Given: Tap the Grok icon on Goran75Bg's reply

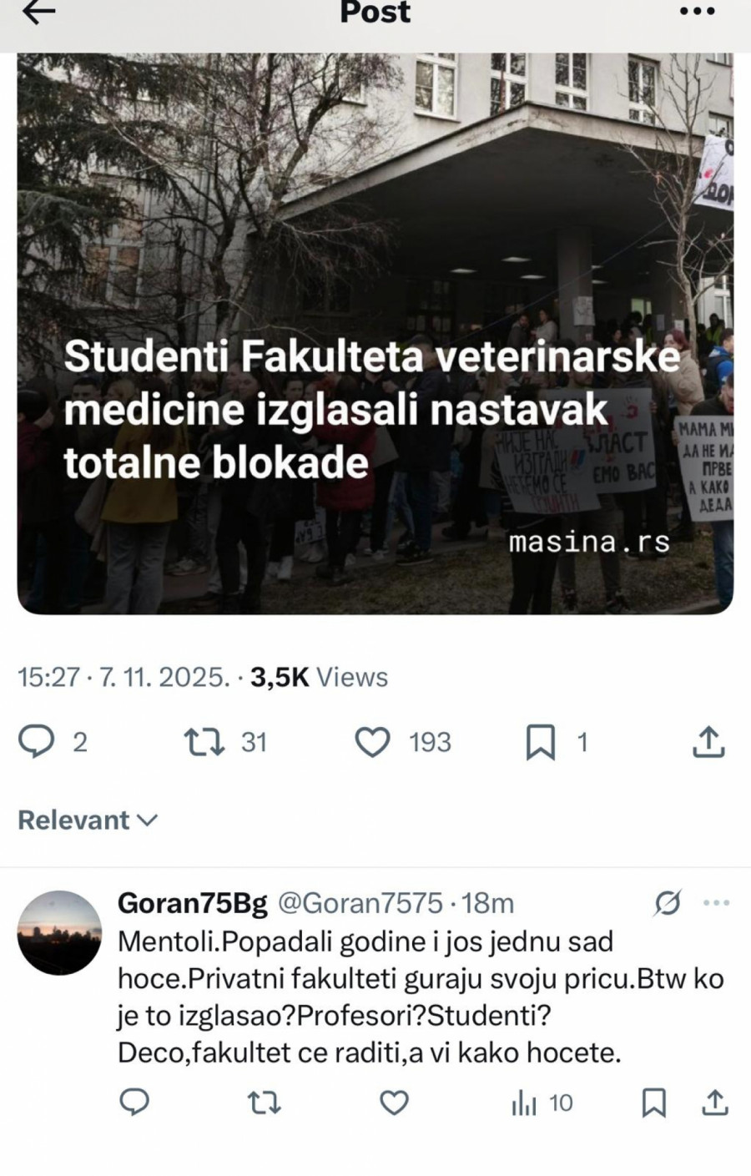Looking at the screenshot, I should pos(668,903).
